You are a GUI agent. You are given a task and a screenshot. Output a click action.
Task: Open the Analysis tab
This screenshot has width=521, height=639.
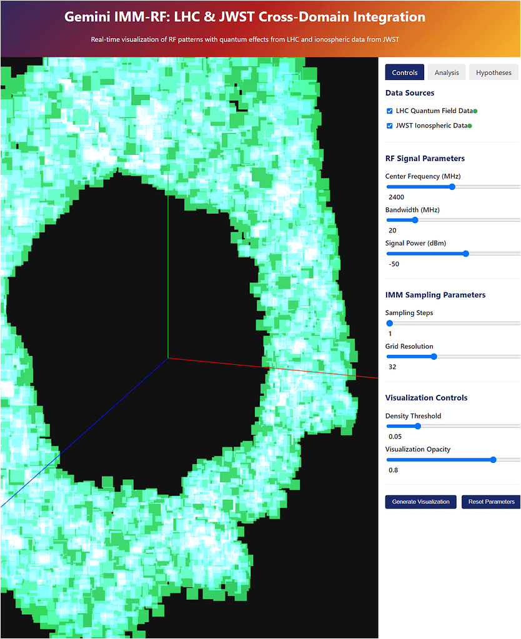[447, 72]
